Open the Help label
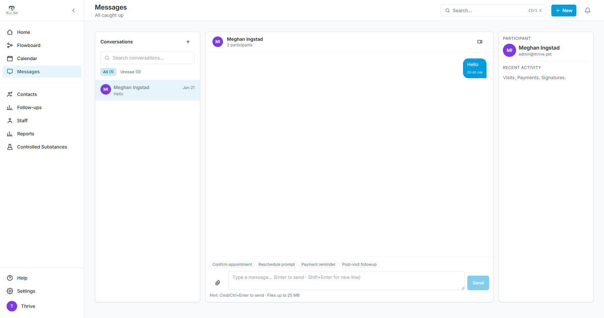 pos(22,278)
